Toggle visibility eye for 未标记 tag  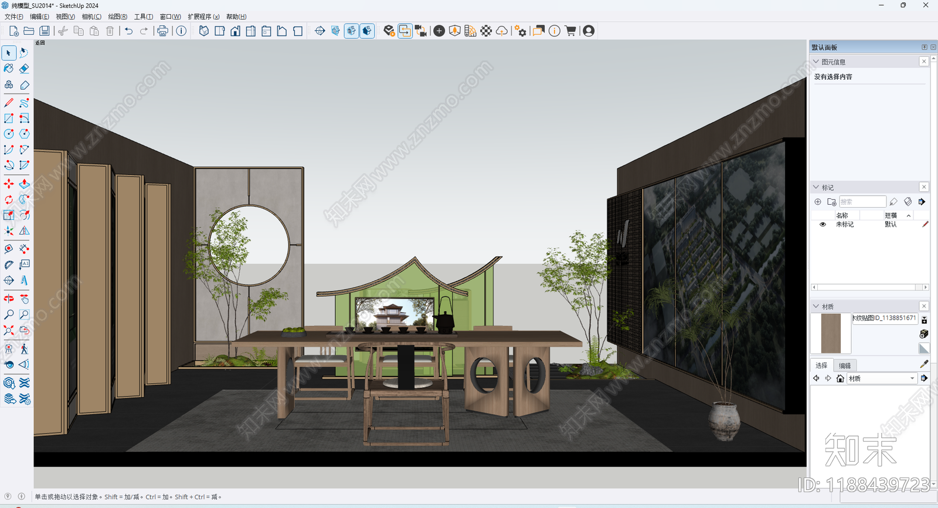point(823,225)
